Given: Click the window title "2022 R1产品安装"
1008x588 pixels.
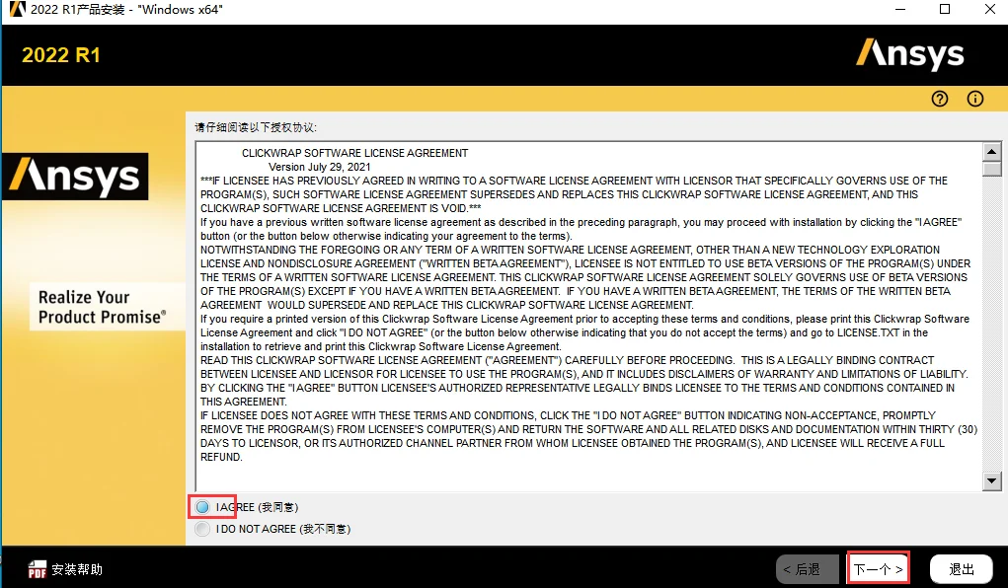Looking at the screenshot, I should point(78,10).
